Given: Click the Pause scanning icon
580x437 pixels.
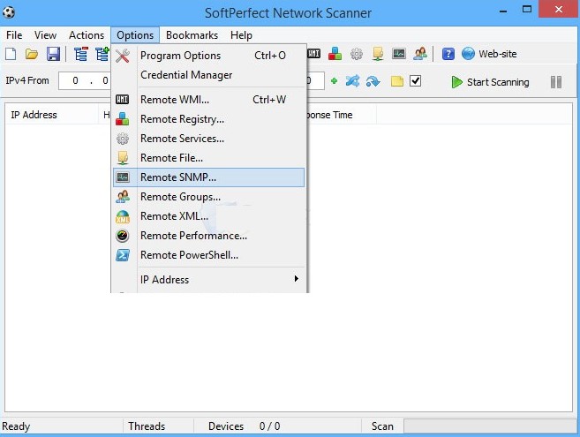Looking at the screenshot, I should [x=556, y=82].
